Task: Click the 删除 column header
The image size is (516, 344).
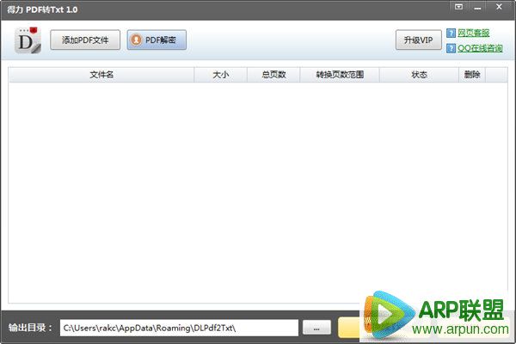Action: [x=472, y=75]
